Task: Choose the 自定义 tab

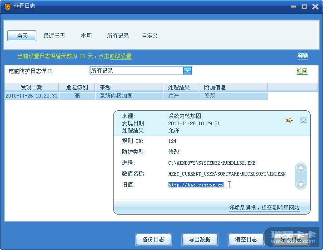Action: (x=150, y=36)
